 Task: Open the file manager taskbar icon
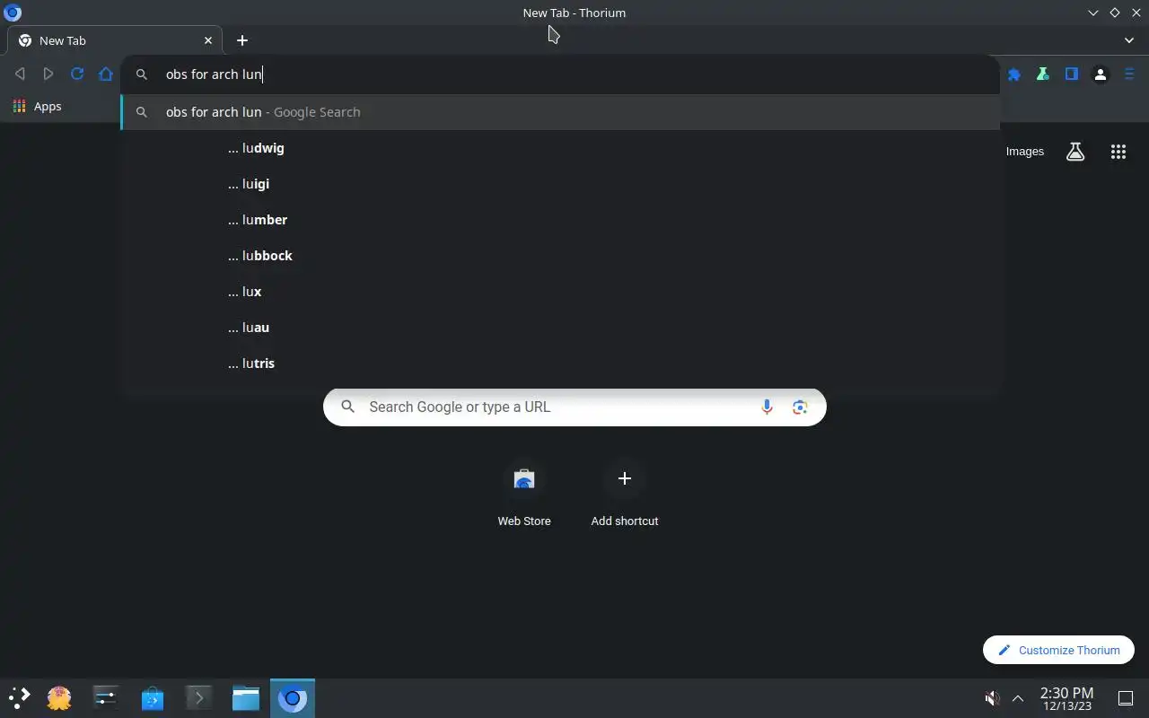point(246,697)
